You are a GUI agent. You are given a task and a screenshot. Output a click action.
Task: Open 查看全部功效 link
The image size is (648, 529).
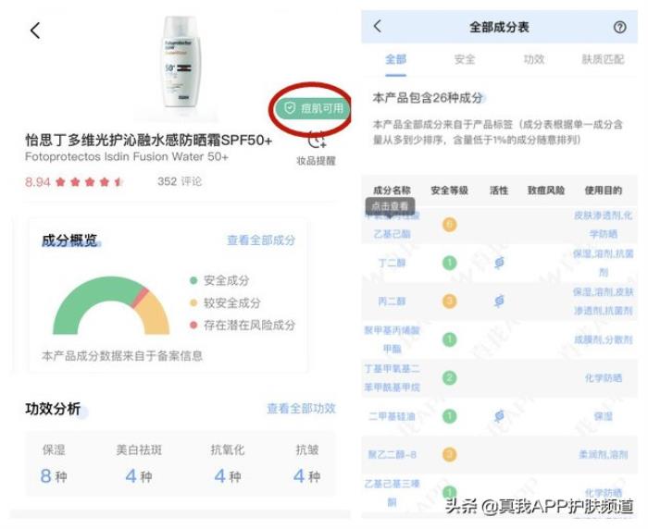(x=301, y=408)
